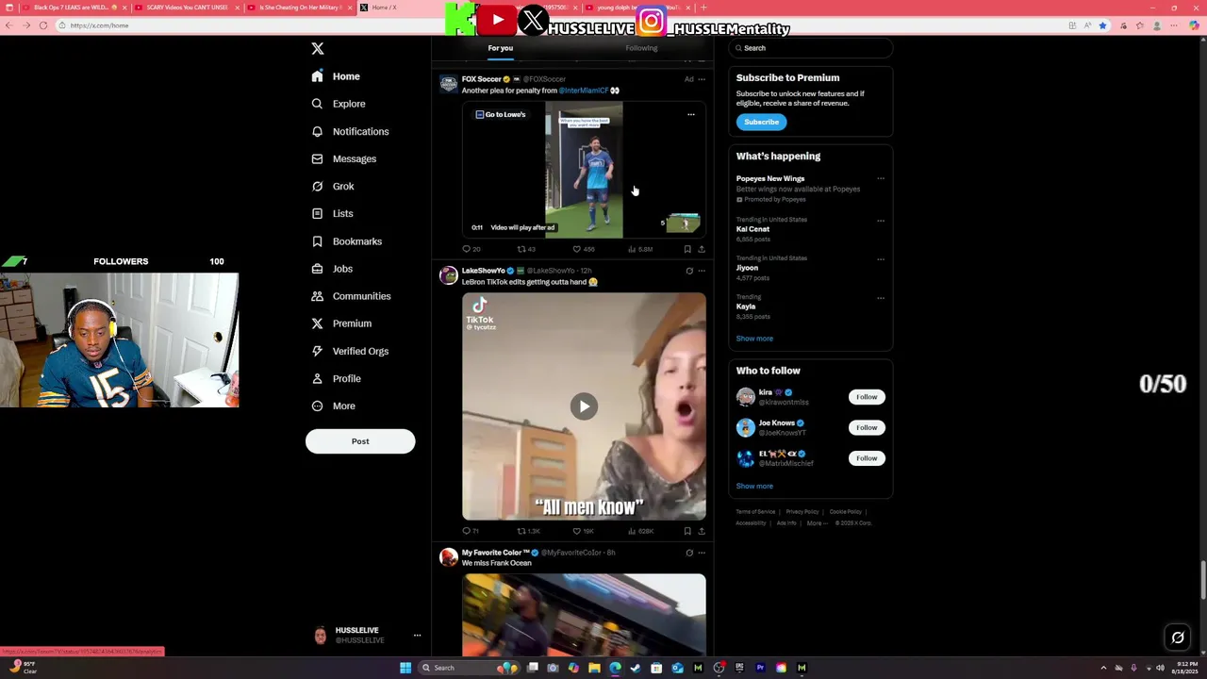Bookmark the FOX Soccer post
Screen dimensions: 1207x679
(687, 249)
